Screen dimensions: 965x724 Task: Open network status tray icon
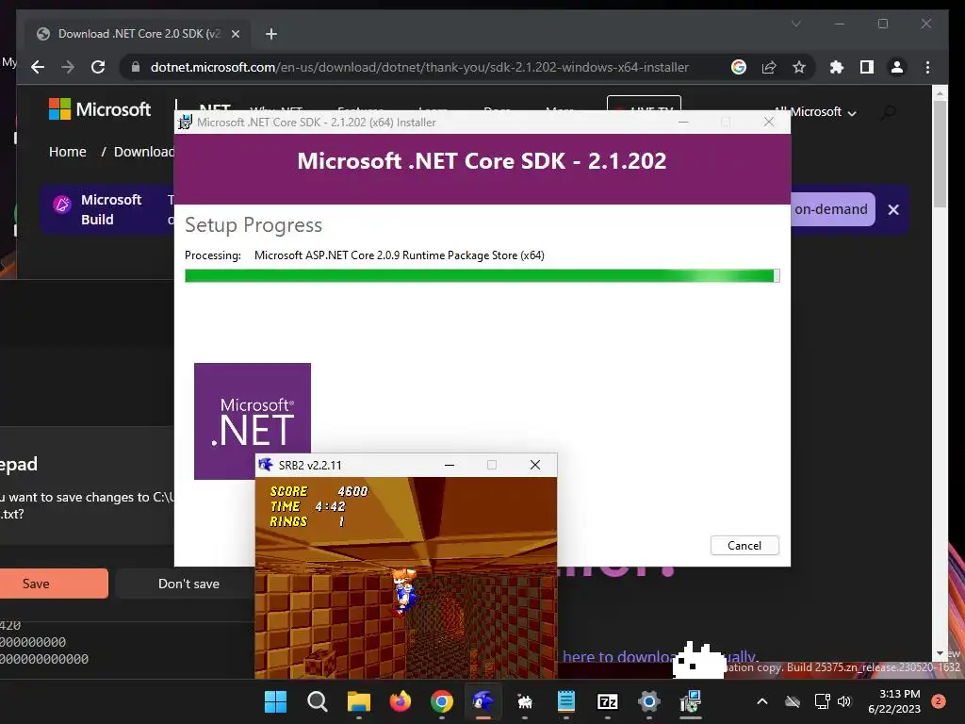(822, 701)
